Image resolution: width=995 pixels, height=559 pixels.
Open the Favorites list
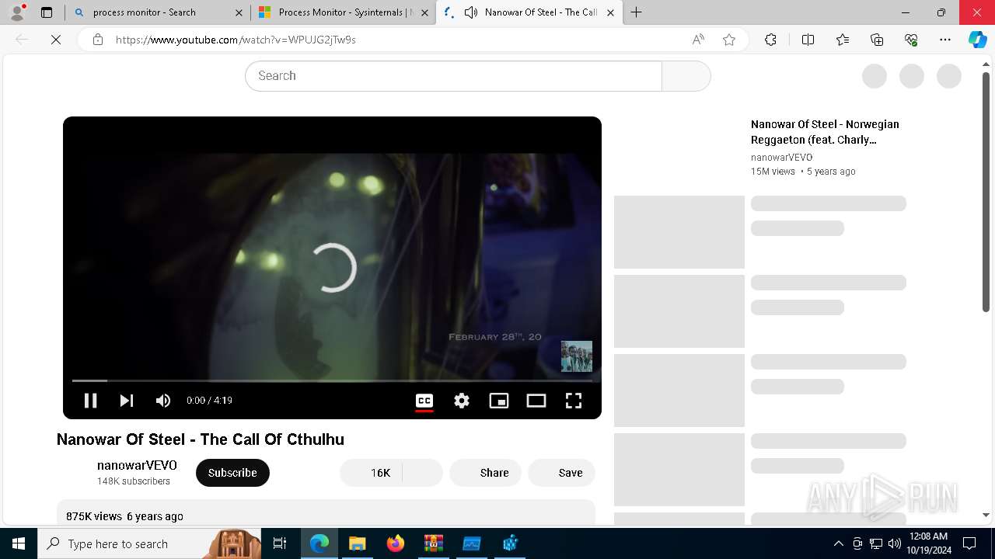(843, 40)
